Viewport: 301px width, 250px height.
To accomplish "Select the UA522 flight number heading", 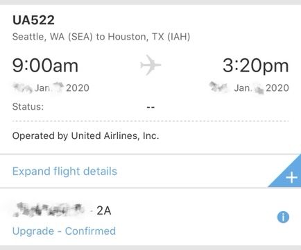I will (x=33, y=20).
